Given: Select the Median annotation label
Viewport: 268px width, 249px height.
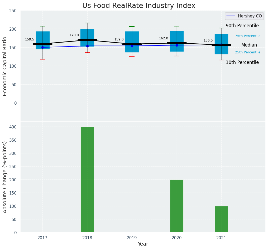Looking at the screenshot, I should (x=249, y=45).
